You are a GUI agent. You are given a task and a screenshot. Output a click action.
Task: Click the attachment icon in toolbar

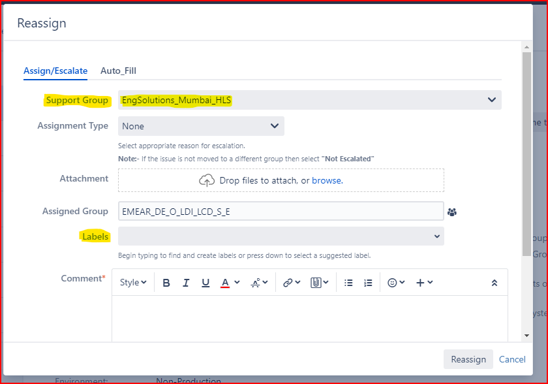[x=316, y=283]
